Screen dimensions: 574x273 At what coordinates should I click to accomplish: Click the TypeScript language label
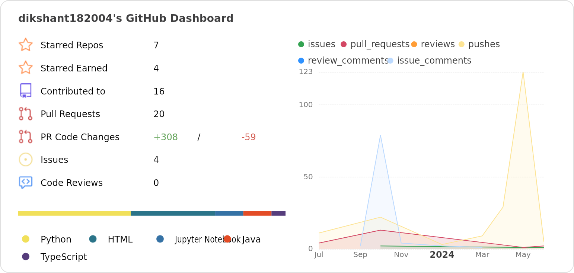point(64,257)
